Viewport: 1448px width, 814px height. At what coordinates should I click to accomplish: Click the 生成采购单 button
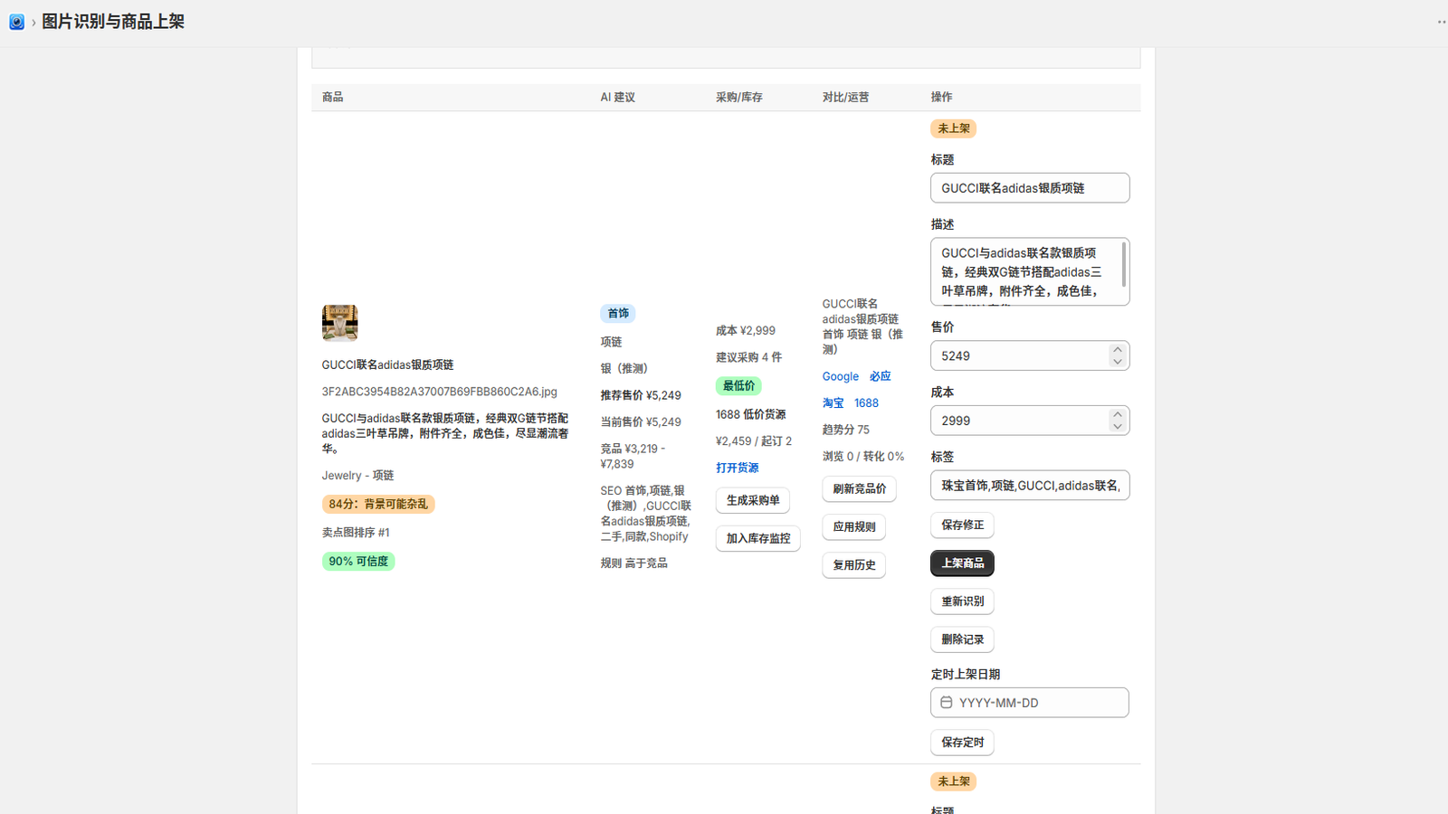[x=753, y=500]
